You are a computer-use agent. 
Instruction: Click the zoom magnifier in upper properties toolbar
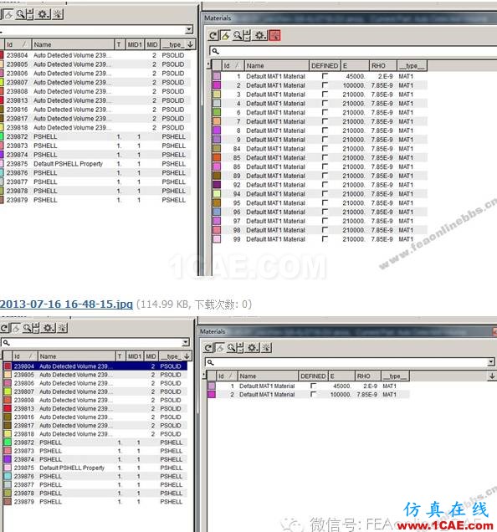21,14
